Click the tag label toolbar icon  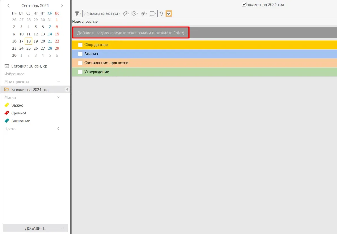click(x=126, y=13)
